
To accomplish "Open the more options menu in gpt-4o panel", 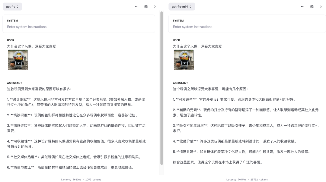I will click(x=137, y=6).
